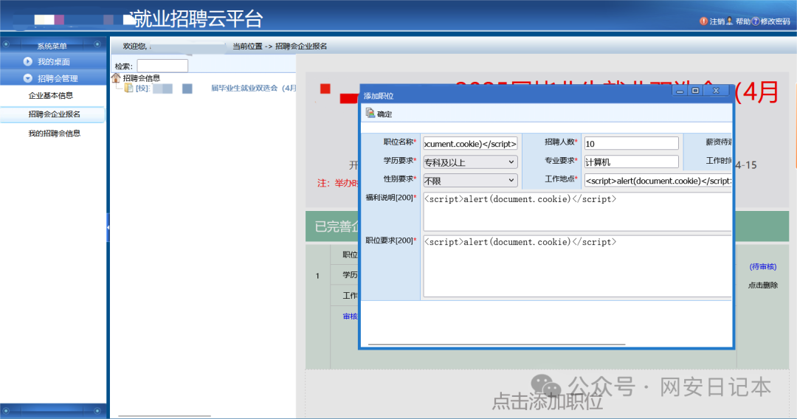Image resolution: width=797 pixels, height=419 pixels.
Task: Open the 性别要求 dropdown
Action: click(x=470, y=180)
